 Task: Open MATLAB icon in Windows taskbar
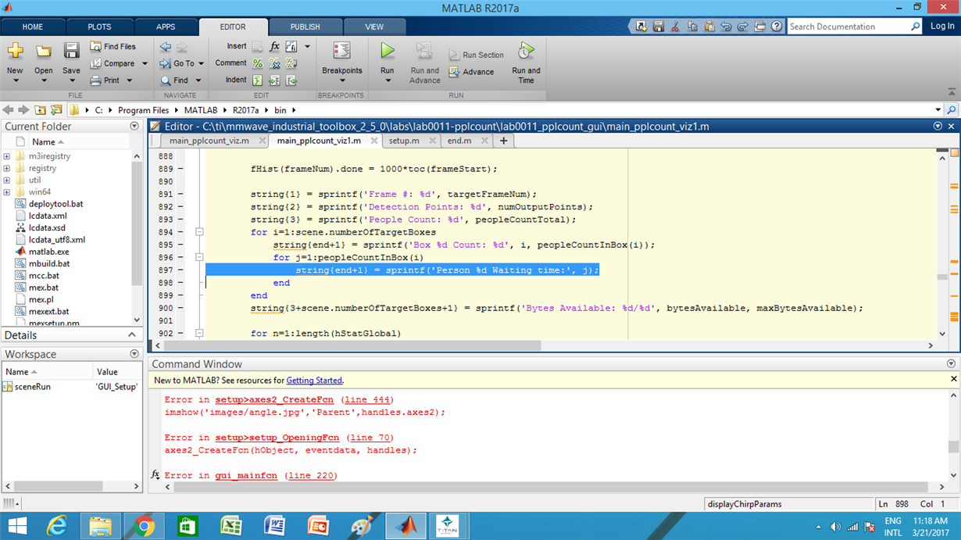point(405,526)
